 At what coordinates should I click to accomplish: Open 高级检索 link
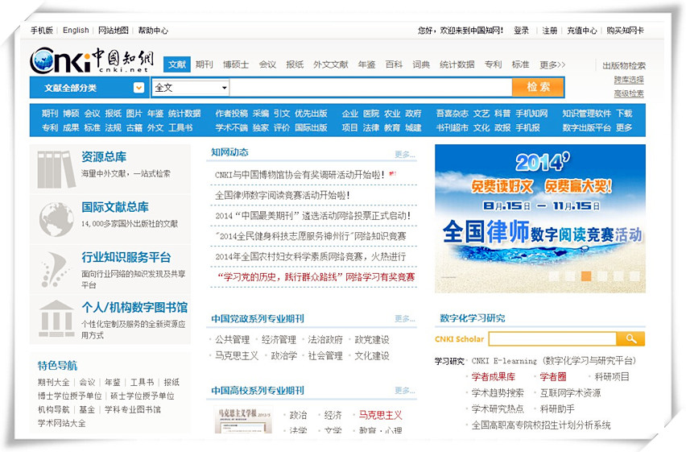click(629, 93)
